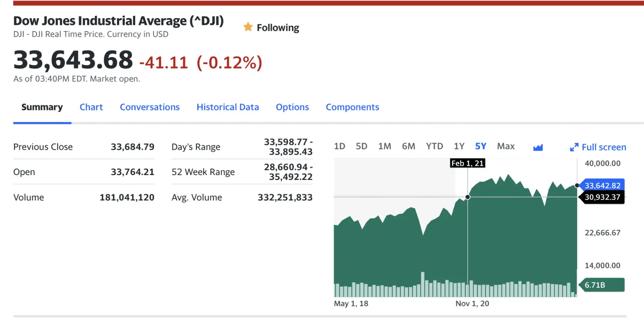Show the Max chart range
This screenshot has height=318, width=644.
tap(506, 147)
